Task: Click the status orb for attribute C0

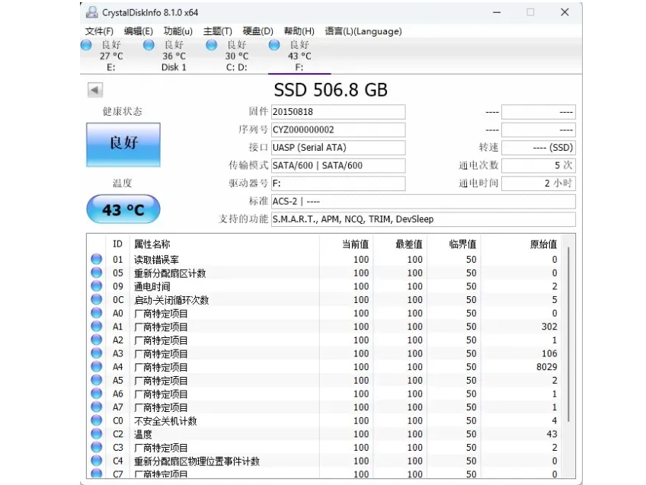Action: pos(97,420)
